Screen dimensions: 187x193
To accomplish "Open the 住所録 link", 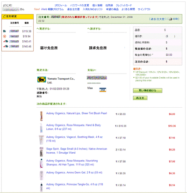I will [109, 6].
